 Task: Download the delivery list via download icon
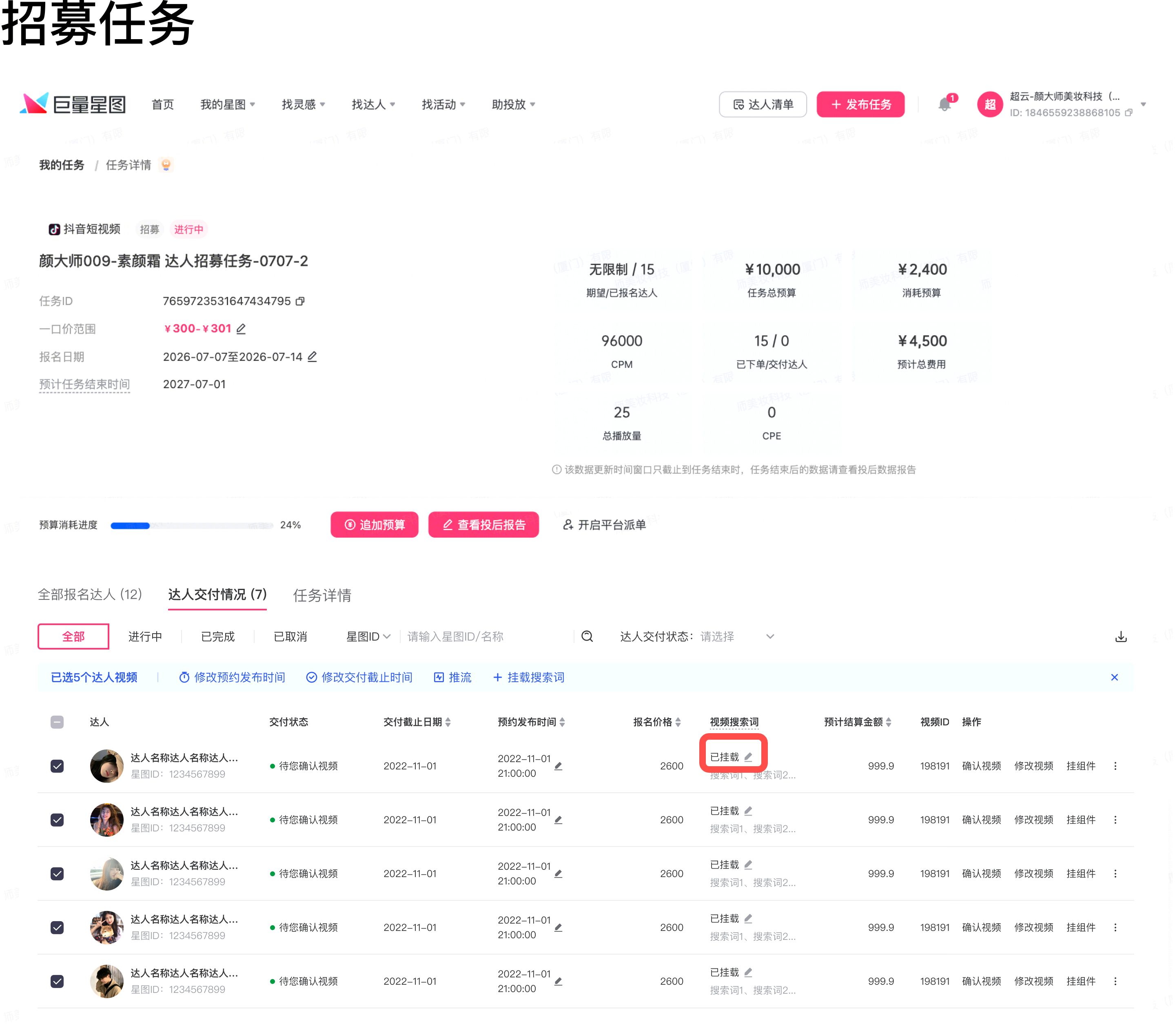pyautogui.click(x=1120, y=637)
